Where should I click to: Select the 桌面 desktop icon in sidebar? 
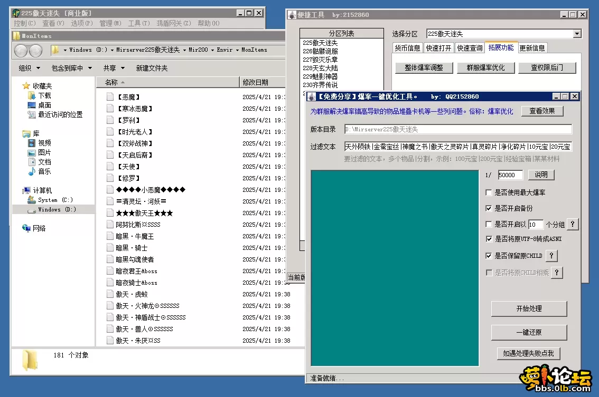(32, 105)
